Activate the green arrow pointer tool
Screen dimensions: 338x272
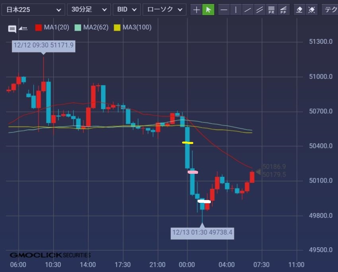(208, 10)
